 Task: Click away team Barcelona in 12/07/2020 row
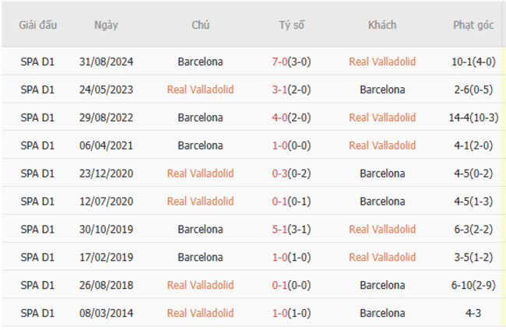382,202
